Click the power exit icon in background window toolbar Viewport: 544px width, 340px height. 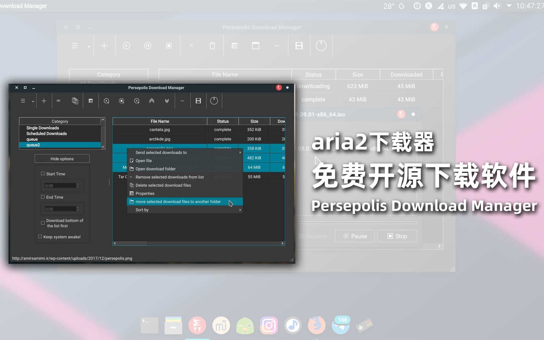pos(321,46)
